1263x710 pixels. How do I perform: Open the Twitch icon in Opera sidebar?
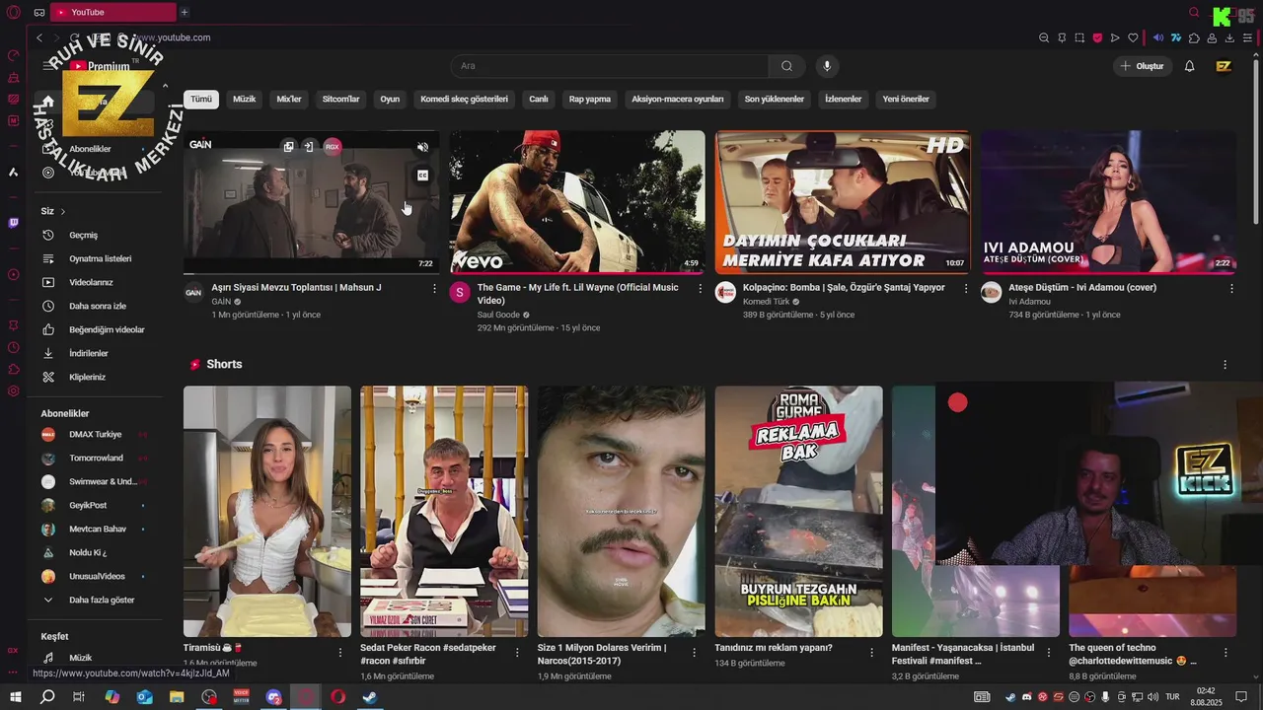click(x=13, y=223)
